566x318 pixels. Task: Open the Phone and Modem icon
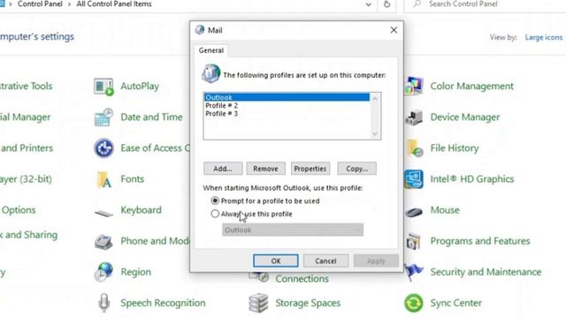(x=103, y=241)
